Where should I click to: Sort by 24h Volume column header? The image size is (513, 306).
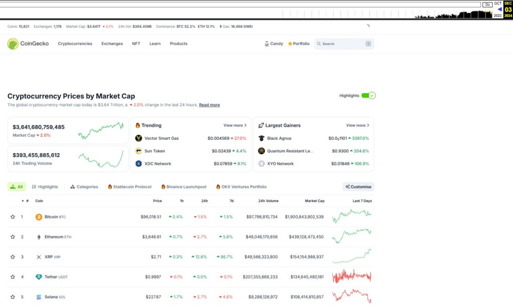coord(269,201)
